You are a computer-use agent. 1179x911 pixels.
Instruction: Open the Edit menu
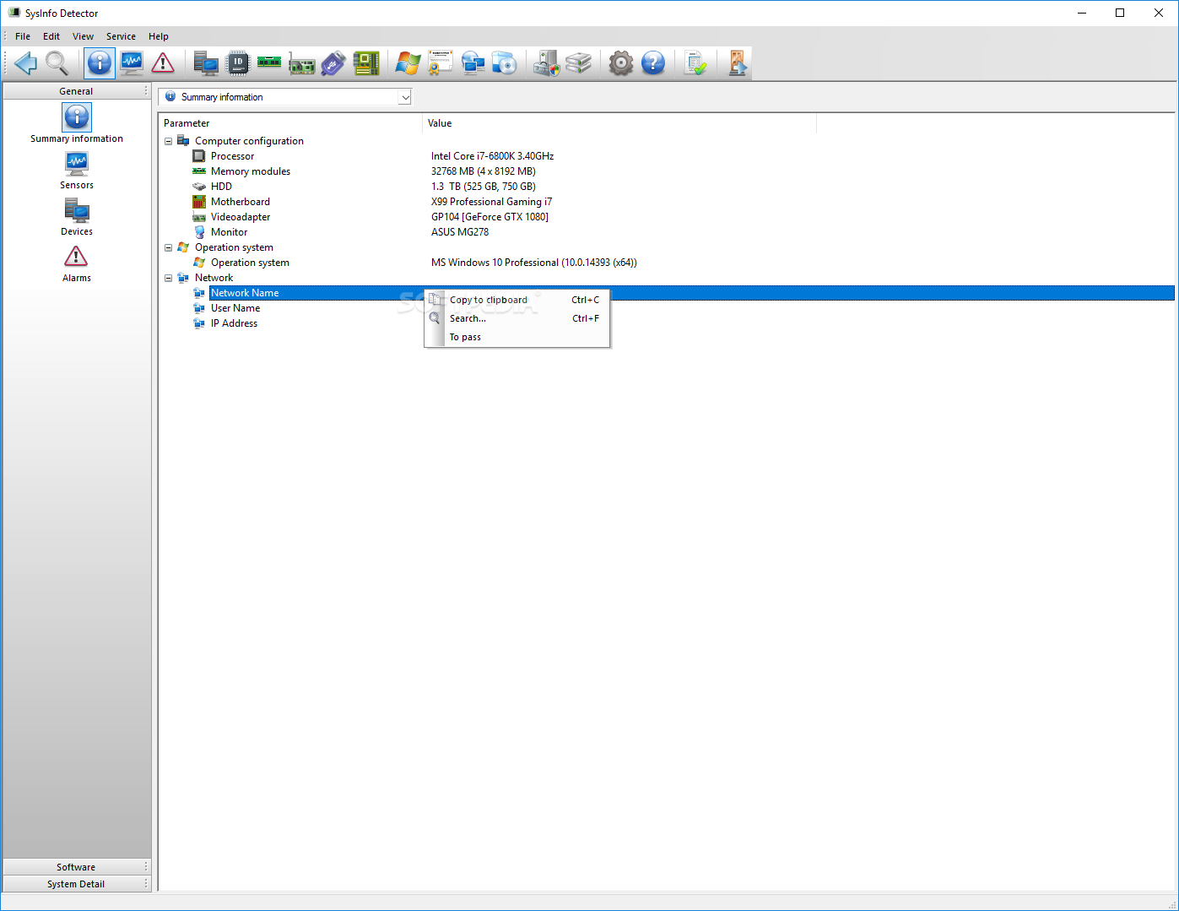click(51, 36)
